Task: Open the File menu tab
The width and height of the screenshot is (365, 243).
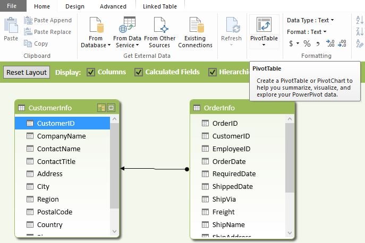Action: [x=12, y=6]
